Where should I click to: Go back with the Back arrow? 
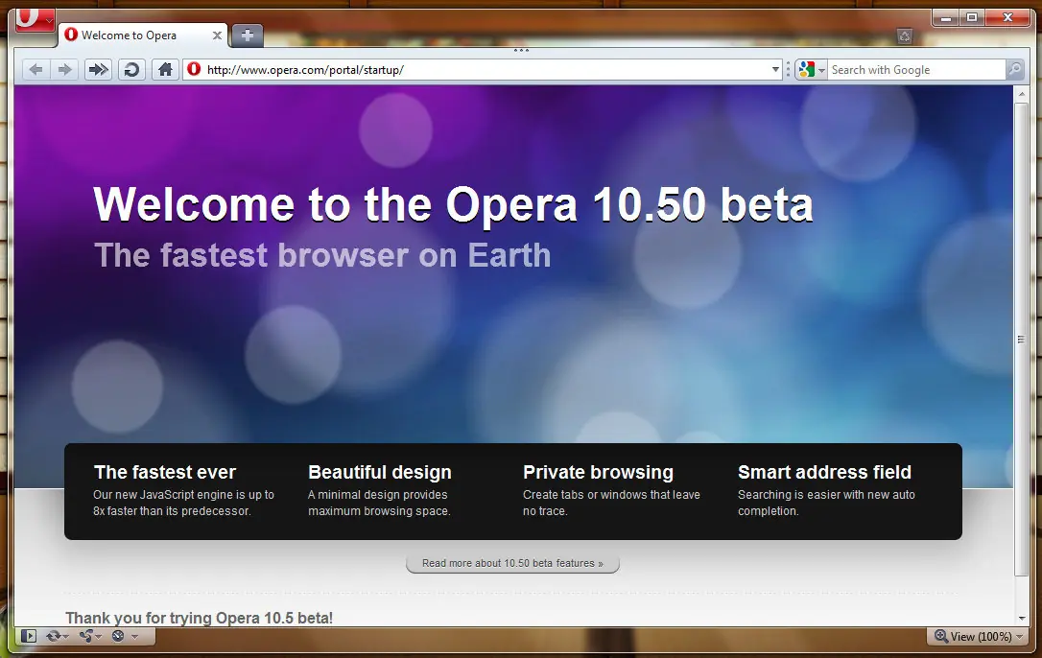coord(36,70)
